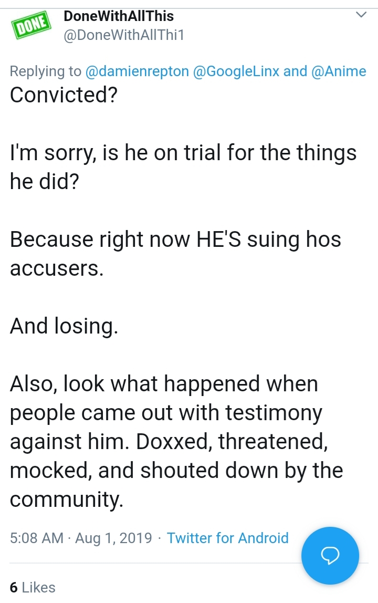Tap the blue floating reply bubble button
Screen dimensions: 378x603
(x=330, y=555)
